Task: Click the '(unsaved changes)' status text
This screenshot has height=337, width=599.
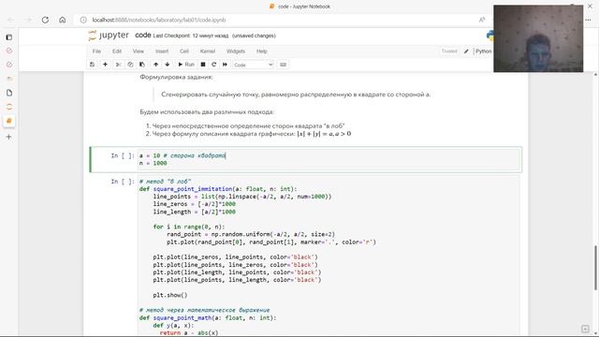Action: coord(254,36)
